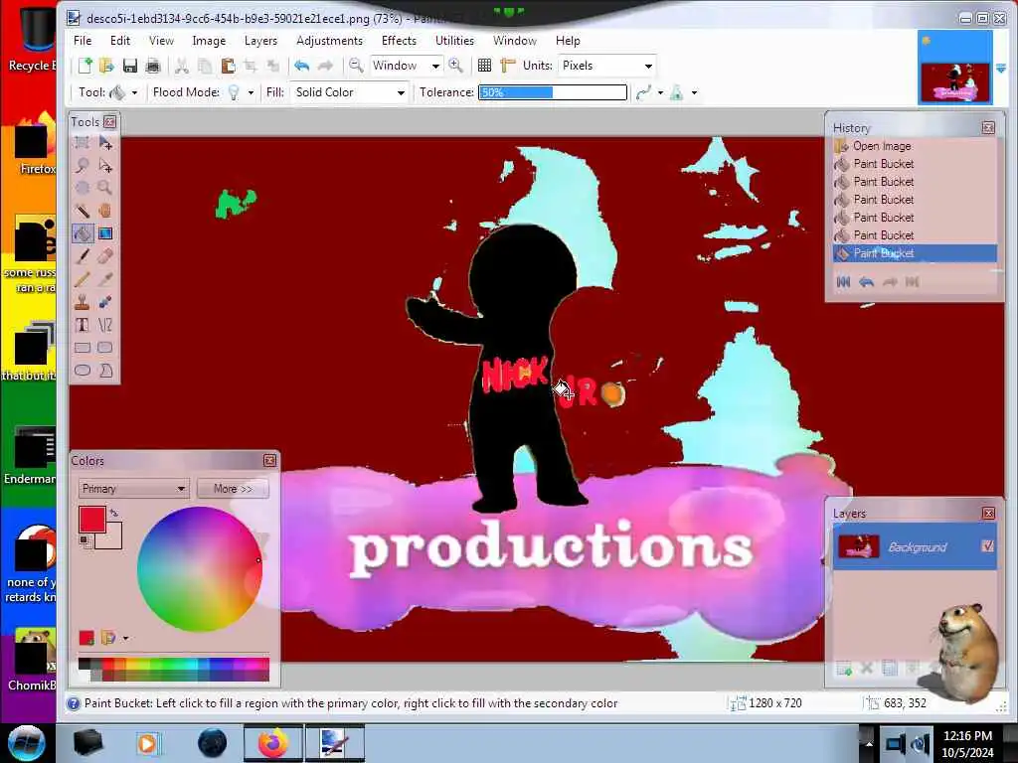
Task: Select the Eraser tool
Action: point(105,256)
